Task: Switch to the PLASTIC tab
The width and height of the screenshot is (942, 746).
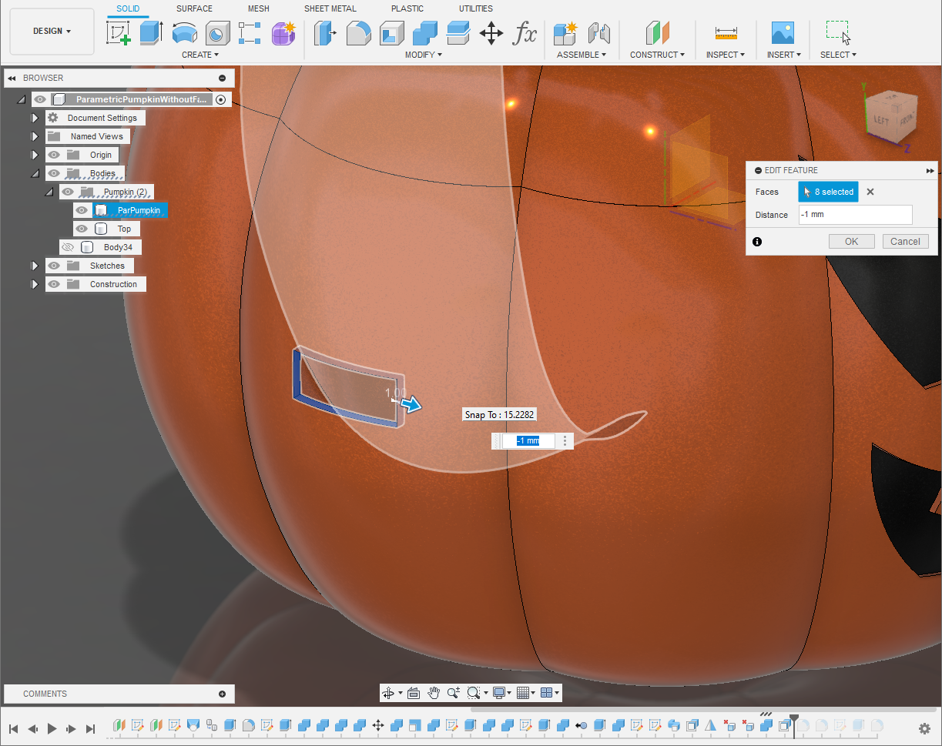Action: [407, 8]
